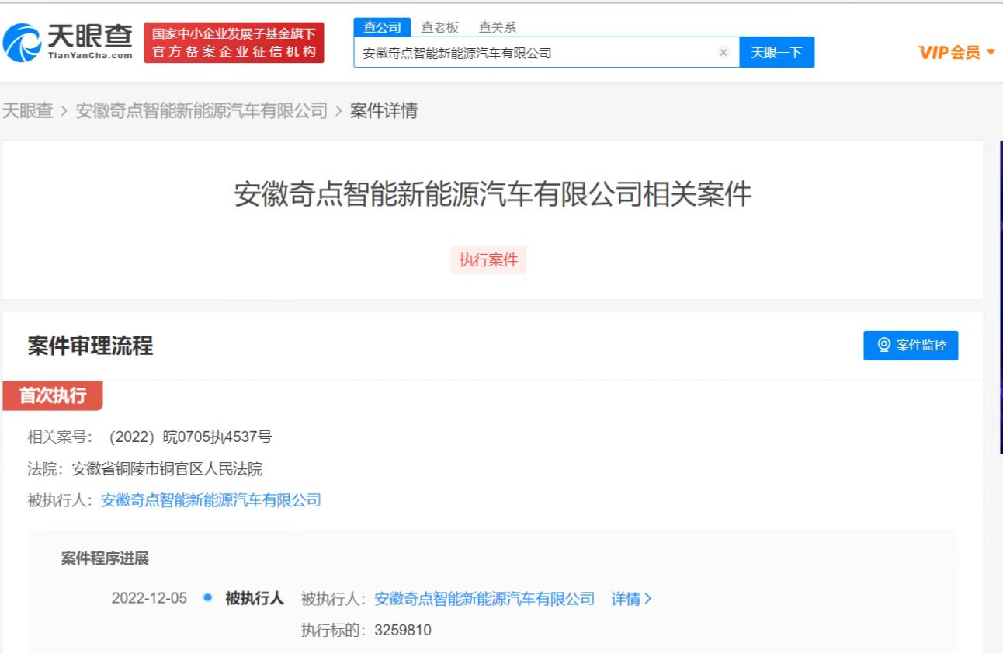
Task: Open the VIP会员 dropdown menu
Action: (x=956, y=52)
